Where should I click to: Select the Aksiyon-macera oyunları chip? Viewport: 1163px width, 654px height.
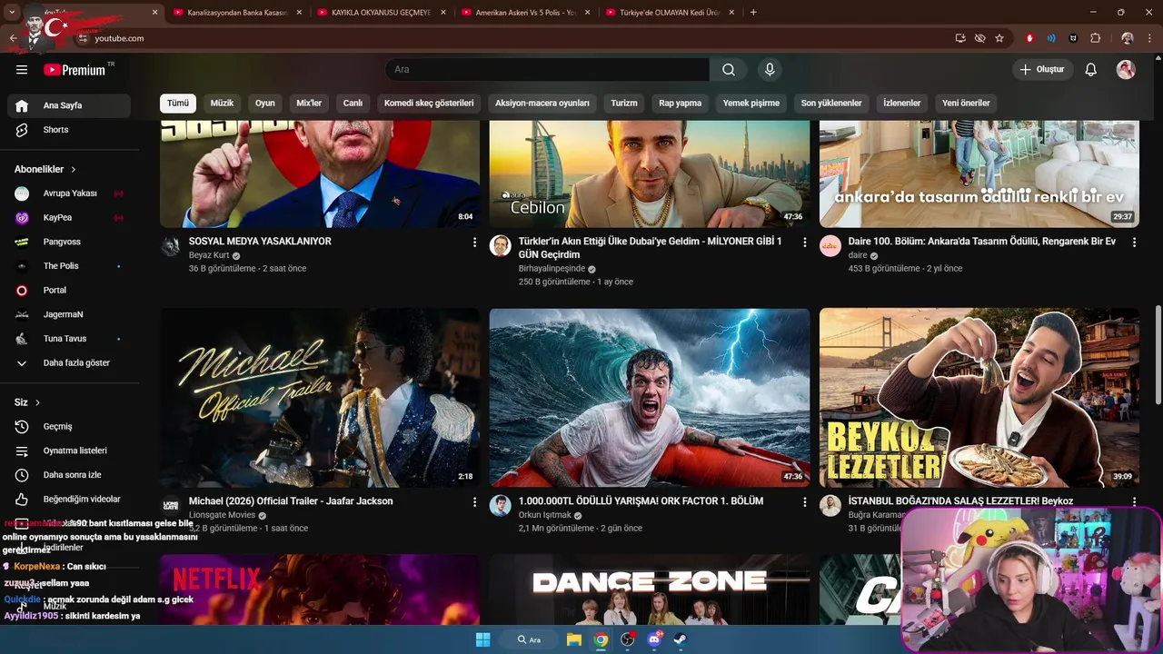click(542, 103)
